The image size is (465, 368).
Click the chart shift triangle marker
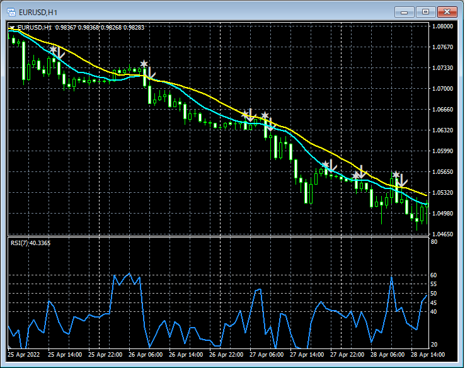12,27
